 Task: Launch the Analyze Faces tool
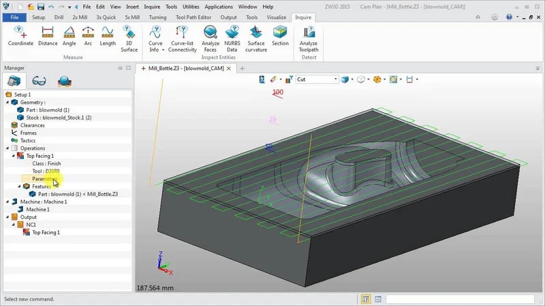[211, 39]
